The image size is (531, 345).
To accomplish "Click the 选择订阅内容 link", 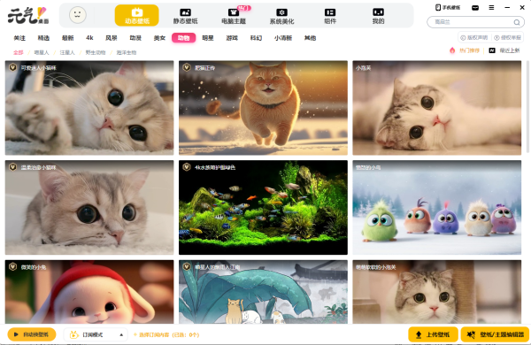I will tap(166, 335).
